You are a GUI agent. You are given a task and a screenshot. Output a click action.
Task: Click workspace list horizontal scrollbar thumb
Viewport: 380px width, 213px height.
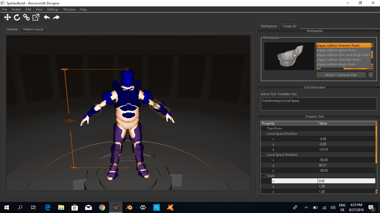355,69
